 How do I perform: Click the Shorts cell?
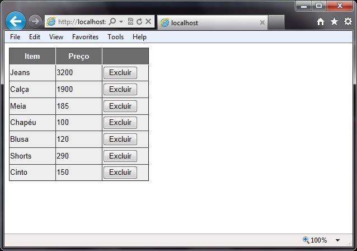click(32, 156)
